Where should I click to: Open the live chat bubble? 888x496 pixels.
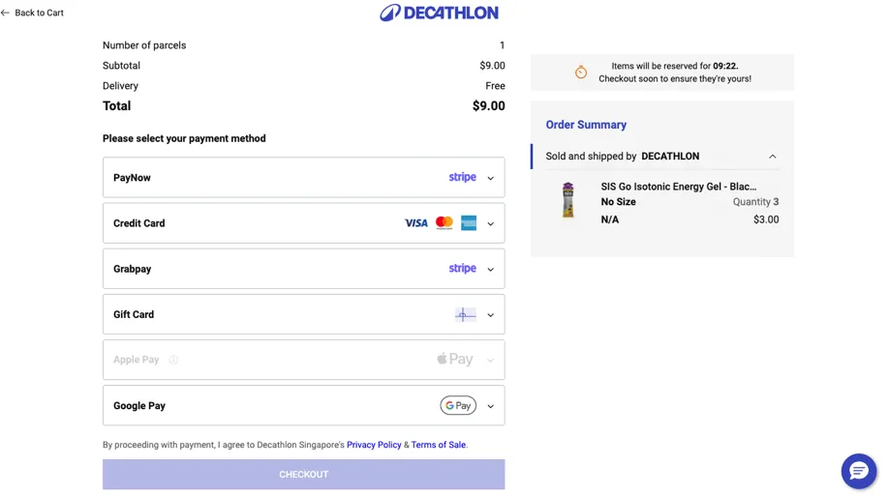(858, 471)
